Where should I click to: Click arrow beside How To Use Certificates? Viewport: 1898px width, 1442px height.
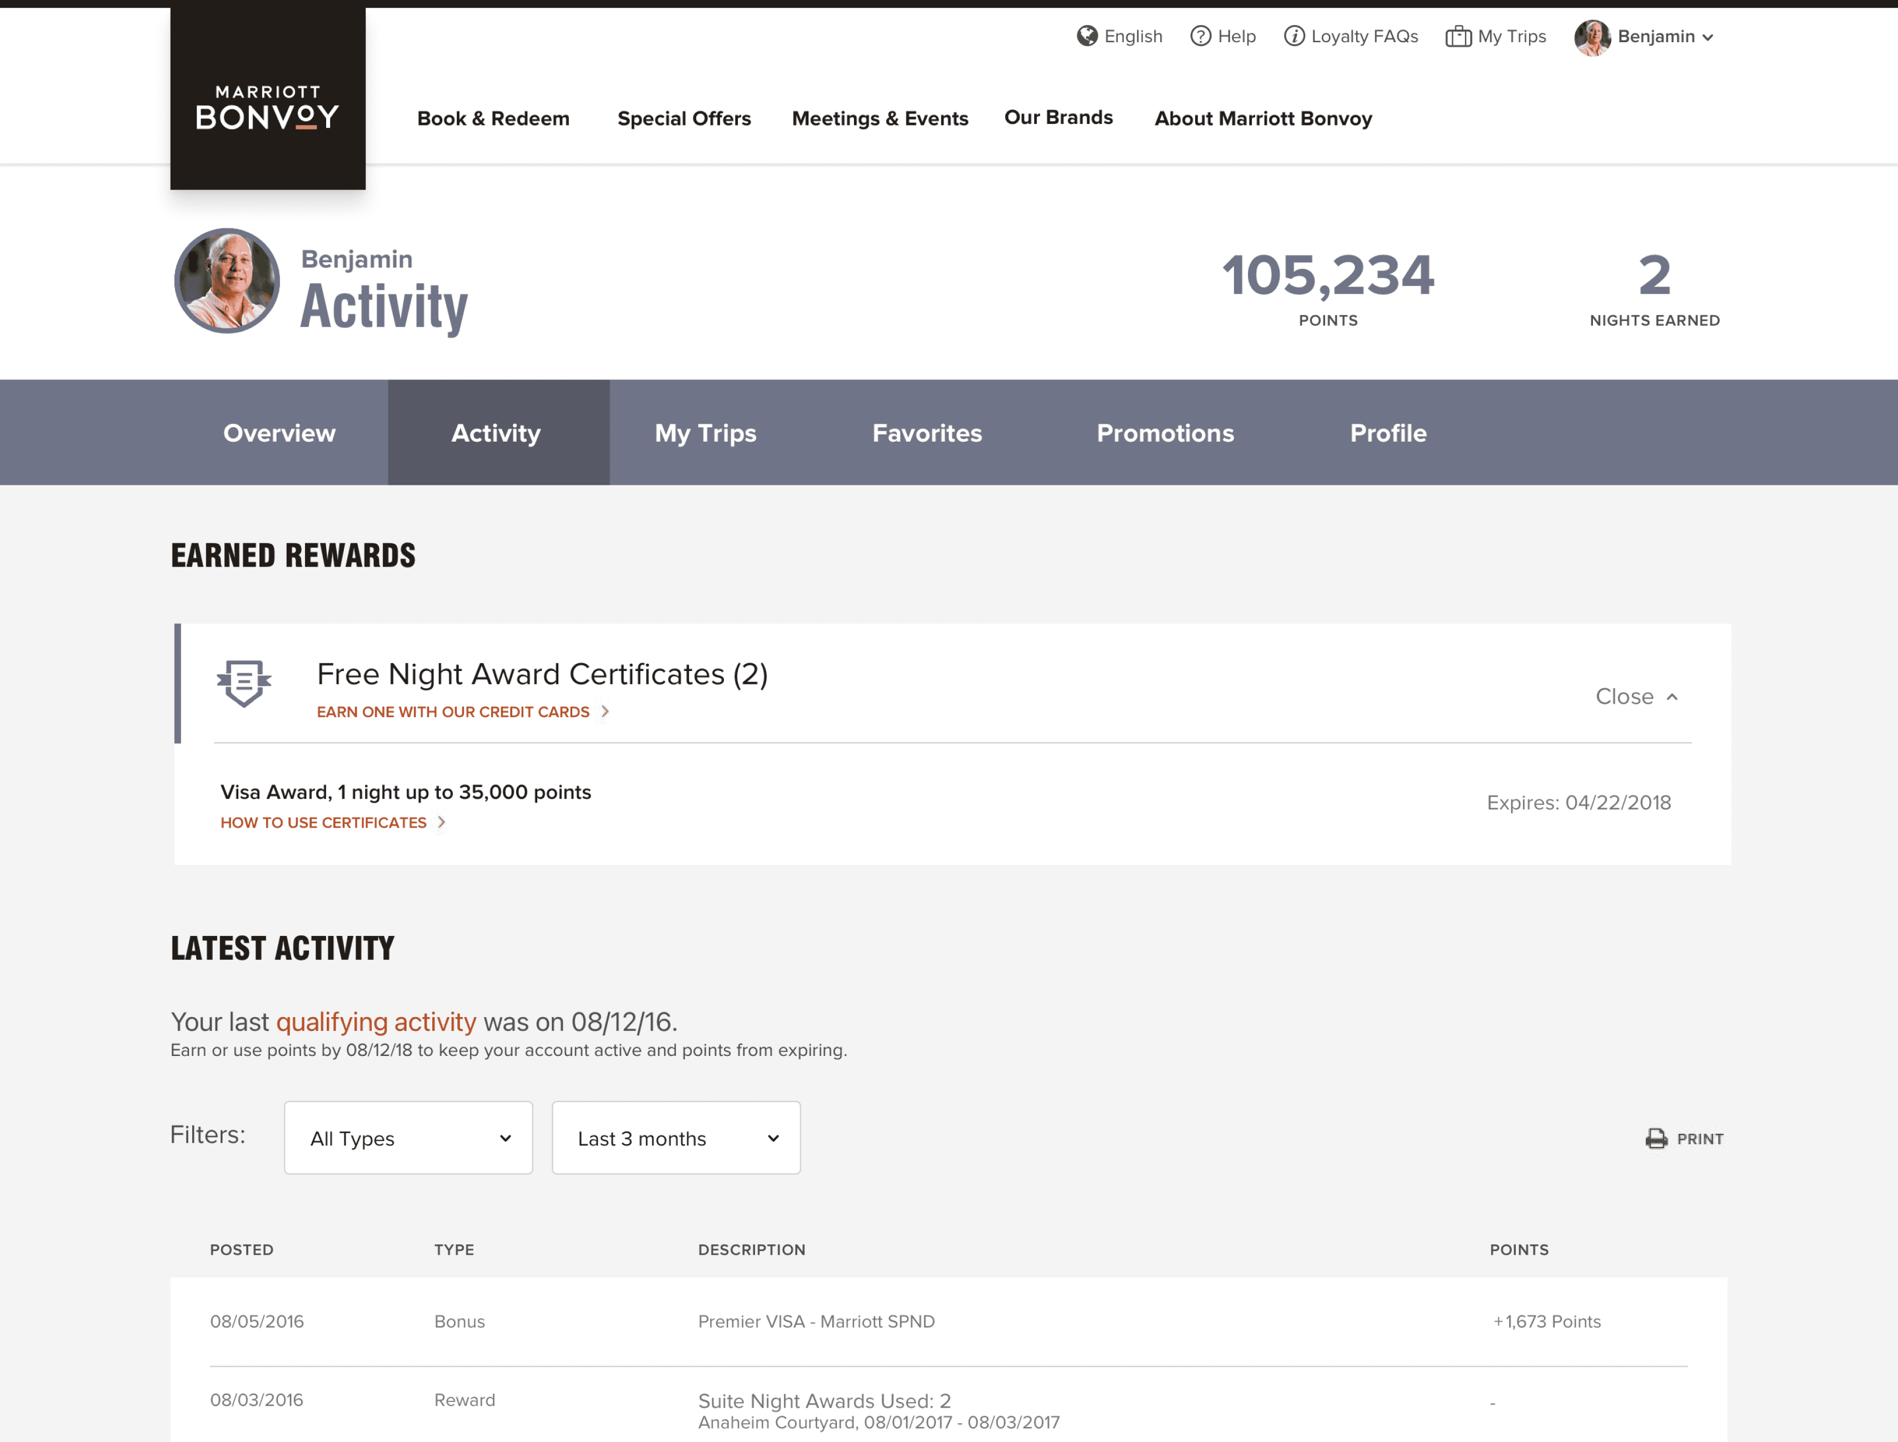(x=441, y=822)
